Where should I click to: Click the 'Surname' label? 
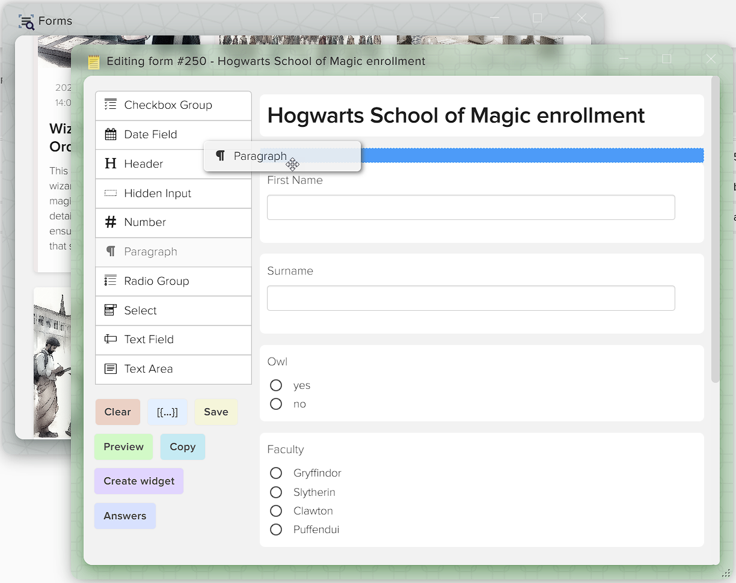pyautogui.click(x=290, y=271)
